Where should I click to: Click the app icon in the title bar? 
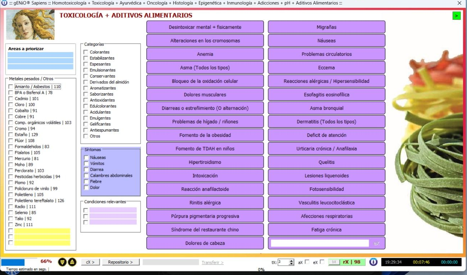click(x=4, y=3)
